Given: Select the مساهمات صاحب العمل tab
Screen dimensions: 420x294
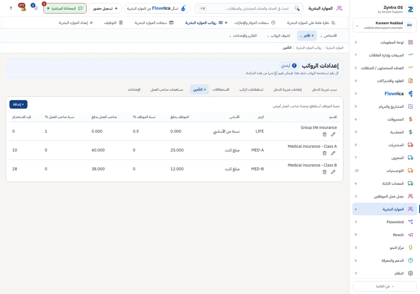Looking at the screenshot, I should [x=167, y=90].
